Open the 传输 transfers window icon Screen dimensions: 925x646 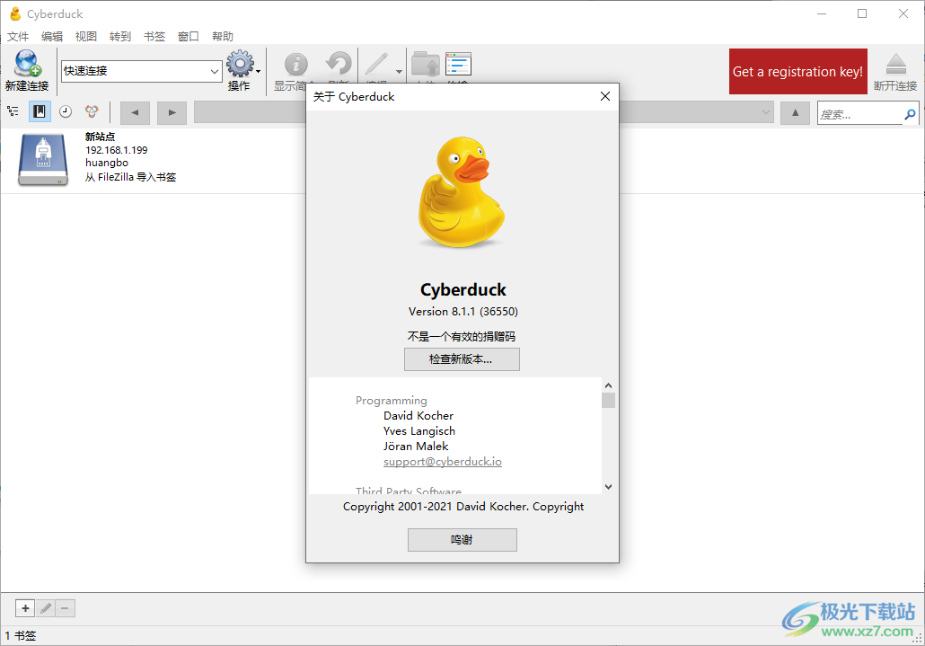(458, 64)
